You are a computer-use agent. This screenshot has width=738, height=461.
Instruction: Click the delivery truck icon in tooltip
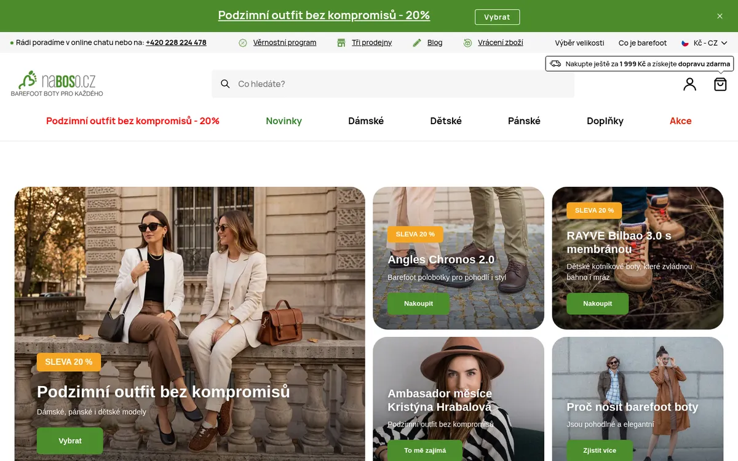[555, 63]
